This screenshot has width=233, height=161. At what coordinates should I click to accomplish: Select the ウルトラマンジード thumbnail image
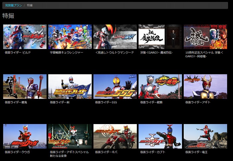tap(115, 37)
